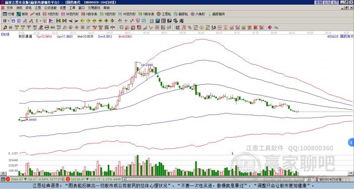Select the red pencil drawing tool

click(x=5, y=28)
